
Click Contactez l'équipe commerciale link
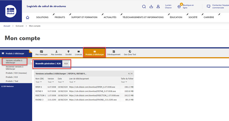pyautogui.click(x=221, y=6)
